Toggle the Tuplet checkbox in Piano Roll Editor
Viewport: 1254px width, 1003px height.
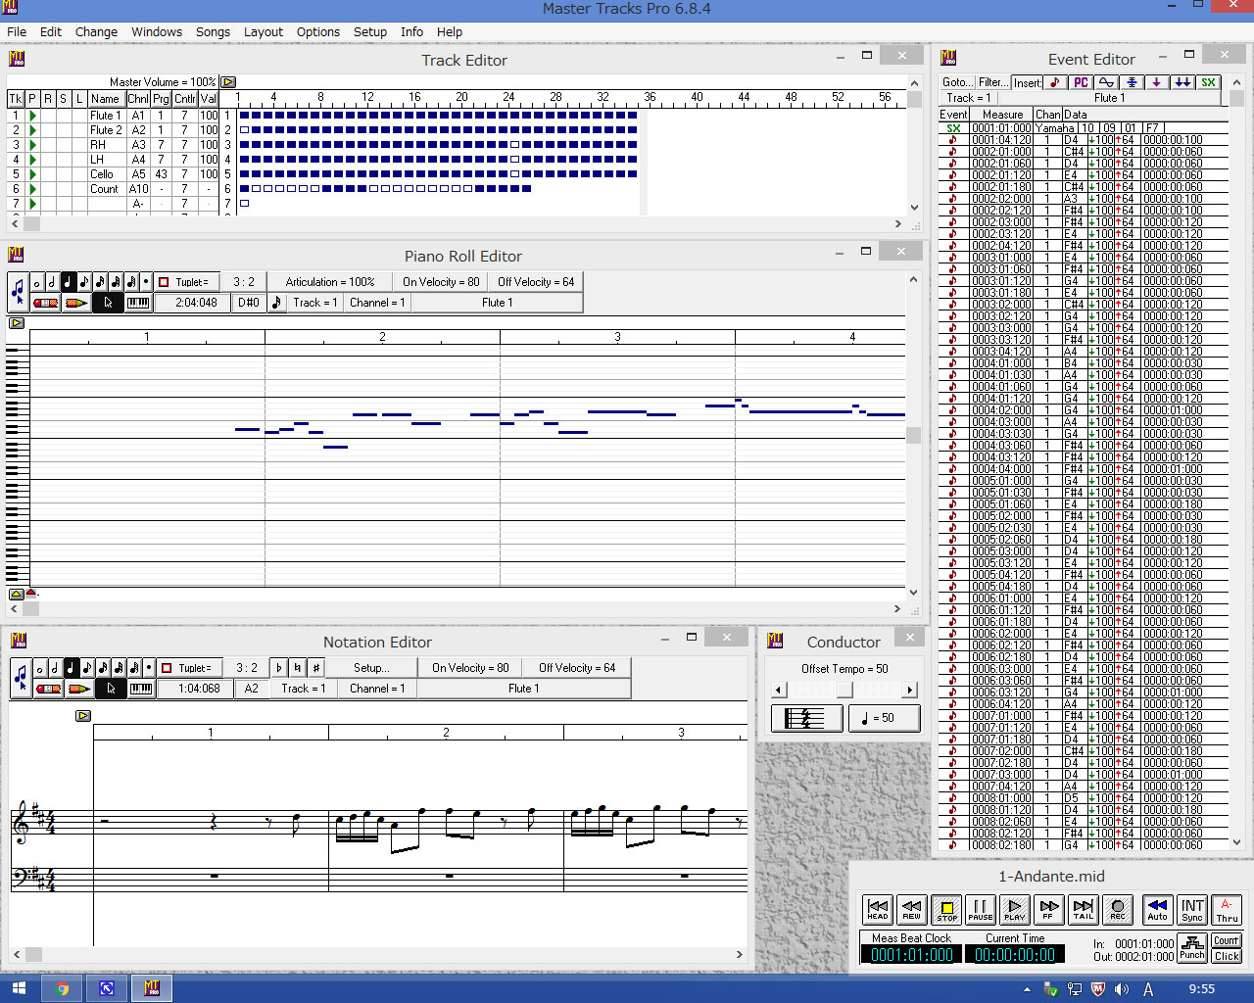[x=164, y=282]
